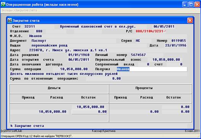Select Первоначальный взнос amount field
The width and height of the screenshot is (201, 139).
click(x=166, y=60)
